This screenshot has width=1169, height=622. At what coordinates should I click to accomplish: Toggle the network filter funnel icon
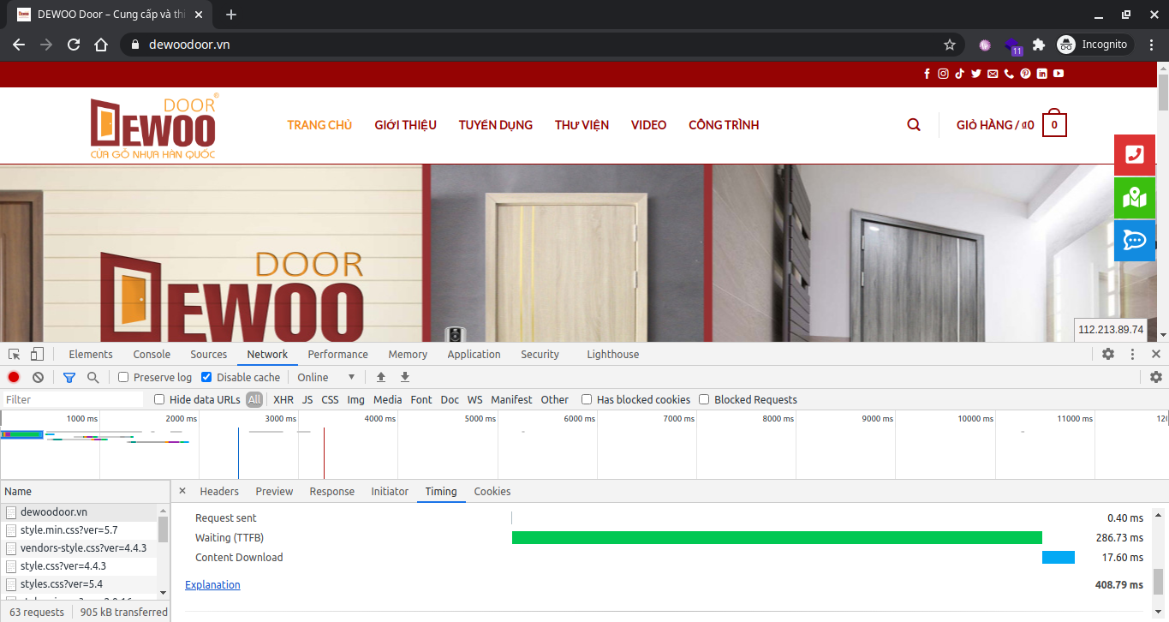pyautogui.click(x=69, y=377)
